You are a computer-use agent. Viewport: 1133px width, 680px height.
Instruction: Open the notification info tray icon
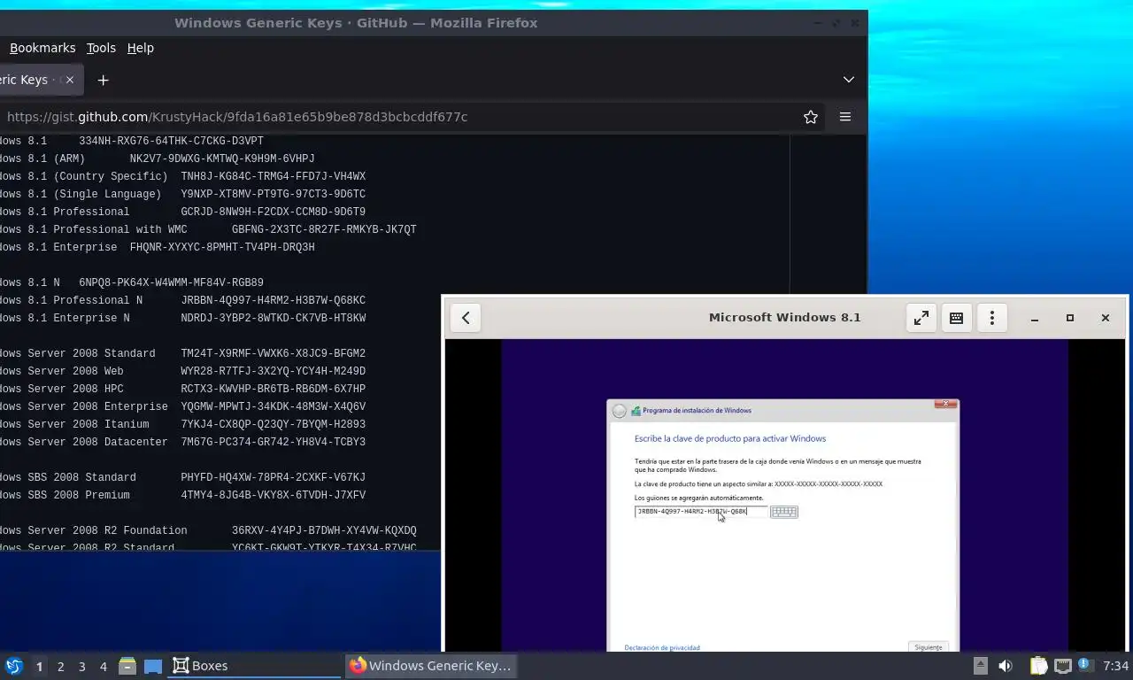tap(1086, 666)
